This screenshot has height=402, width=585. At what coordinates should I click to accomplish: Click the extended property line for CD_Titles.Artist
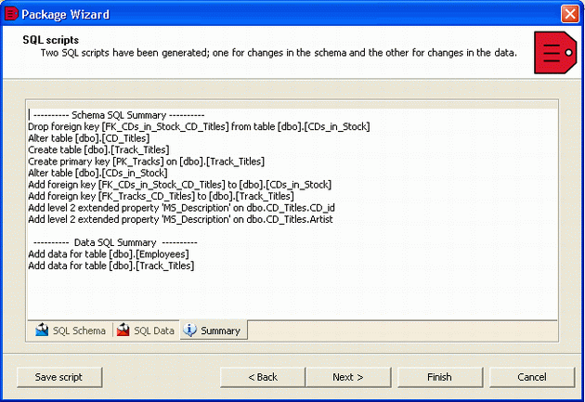pyautogui.click(x=180, y=219)
